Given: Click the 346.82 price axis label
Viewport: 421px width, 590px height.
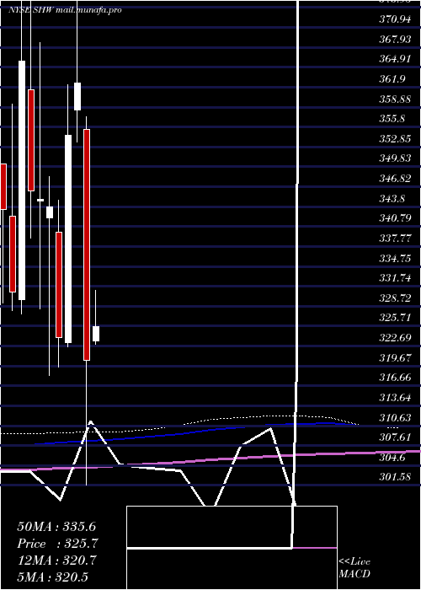Looking at the screenshot, I should click(x=395, y=179).
